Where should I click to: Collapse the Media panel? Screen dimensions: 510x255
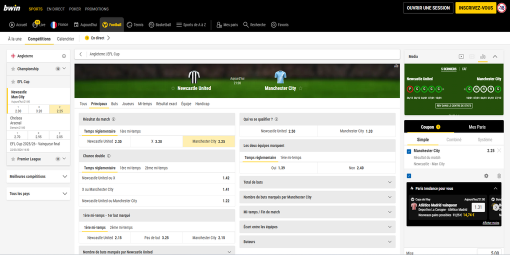[x=495, y=56]
